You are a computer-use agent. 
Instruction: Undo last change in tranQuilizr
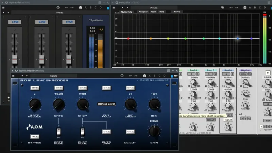231,7
